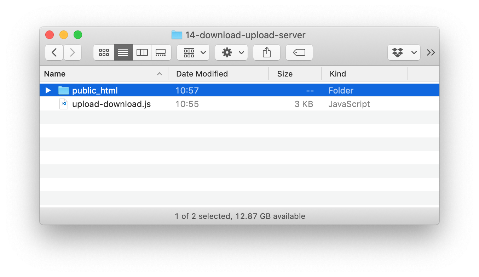
Task: Open the Action gear dropdown menu
Action: pos(231,52)
